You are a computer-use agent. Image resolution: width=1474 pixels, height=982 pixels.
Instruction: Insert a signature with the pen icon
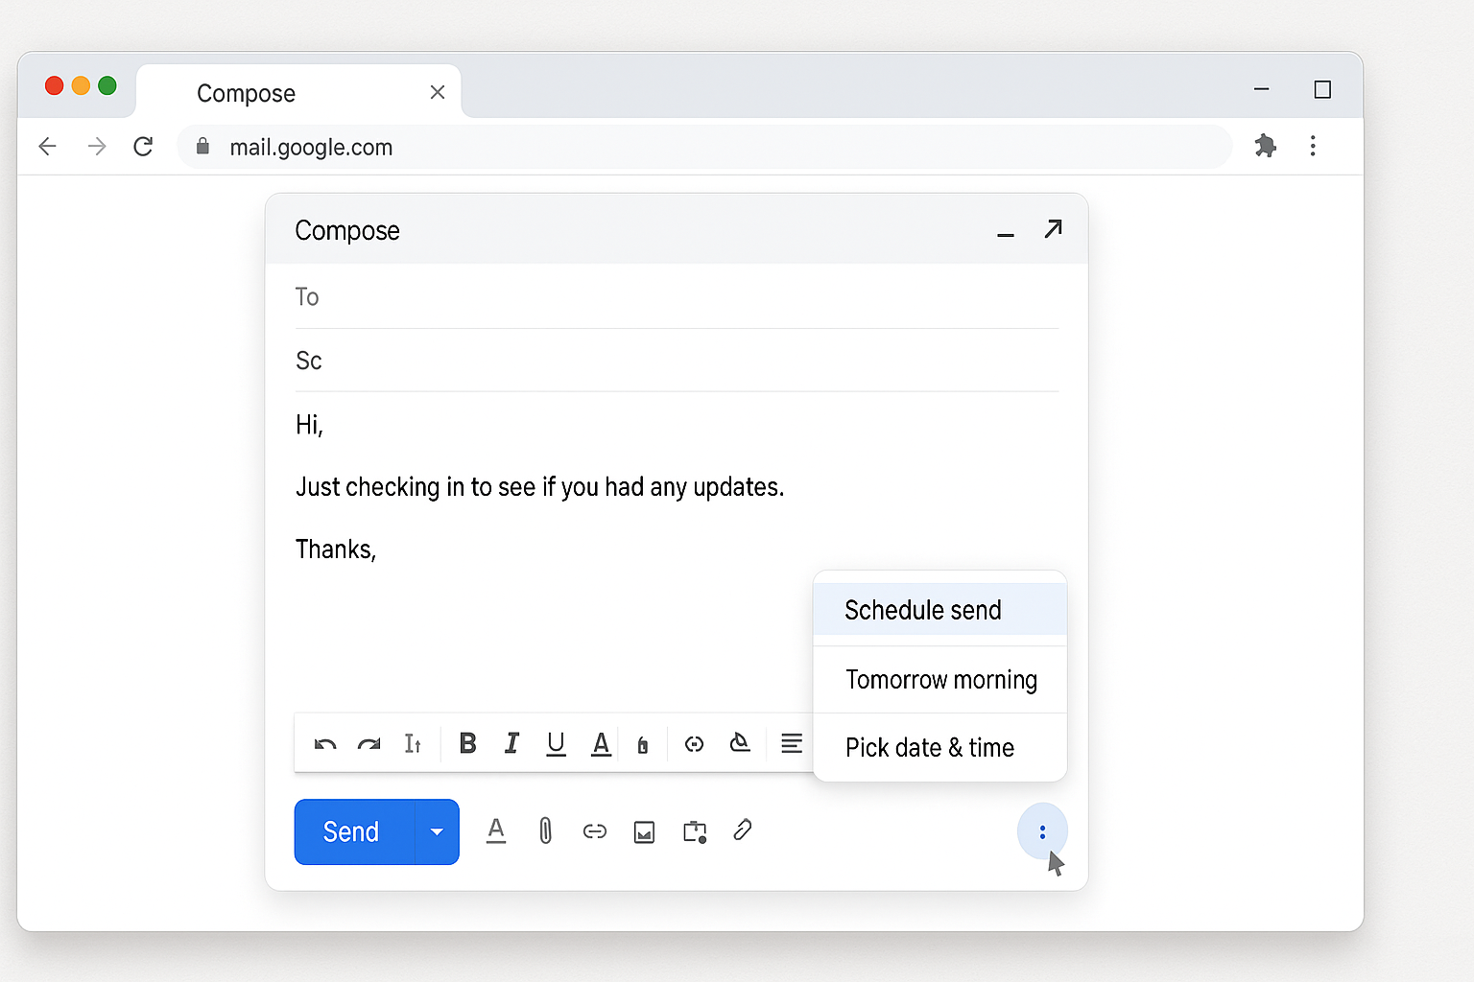742,830
